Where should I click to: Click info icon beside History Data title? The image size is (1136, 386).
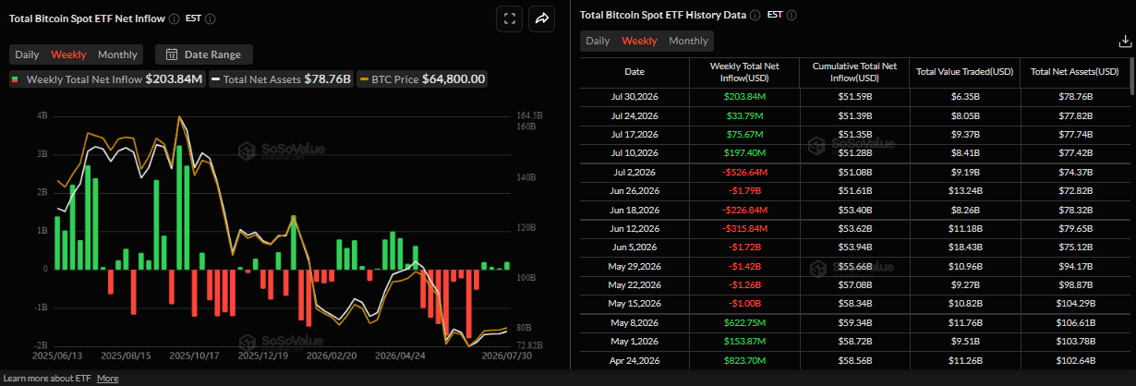click(x=755, y=16)
